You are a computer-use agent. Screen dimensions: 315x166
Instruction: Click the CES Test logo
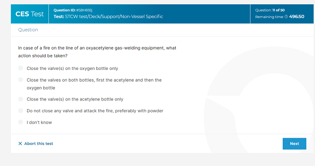point(30,14)
